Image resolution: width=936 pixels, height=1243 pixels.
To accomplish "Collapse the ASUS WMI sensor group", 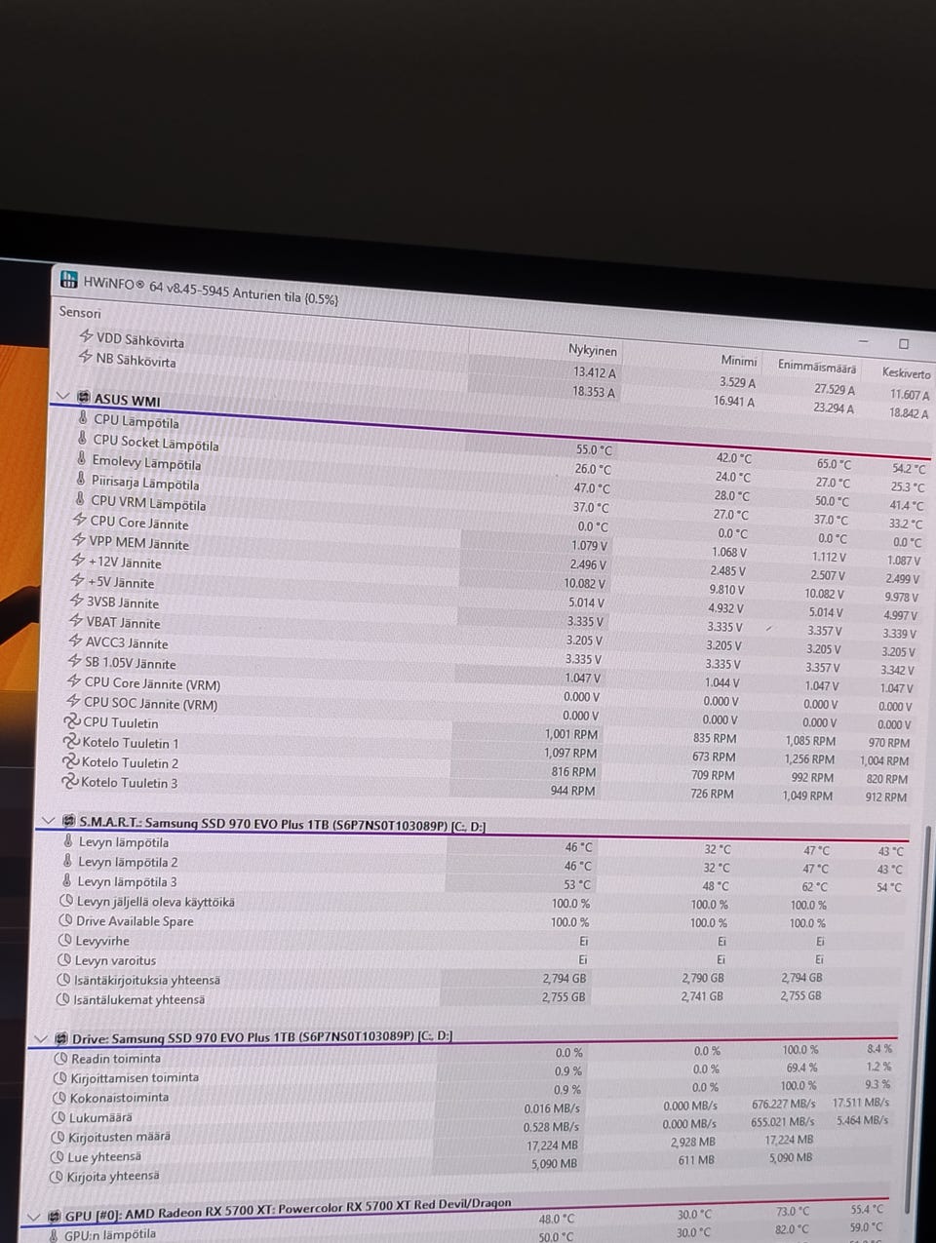I will (x=63, y=397).
